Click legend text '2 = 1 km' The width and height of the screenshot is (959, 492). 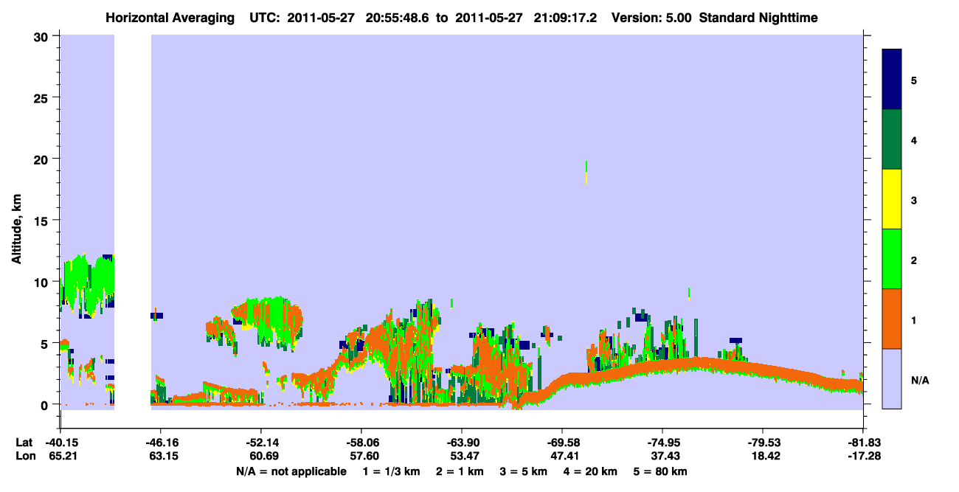(460, 471)
